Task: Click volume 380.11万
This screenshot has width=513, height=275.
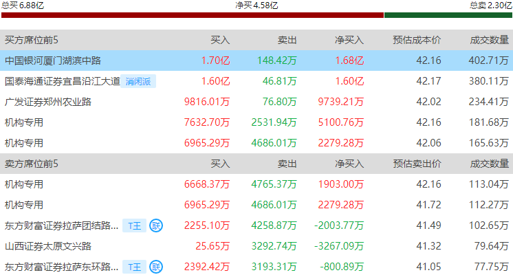Action: click(488, 81)
